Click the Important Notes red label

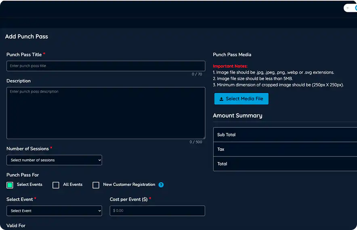[230, 66]
